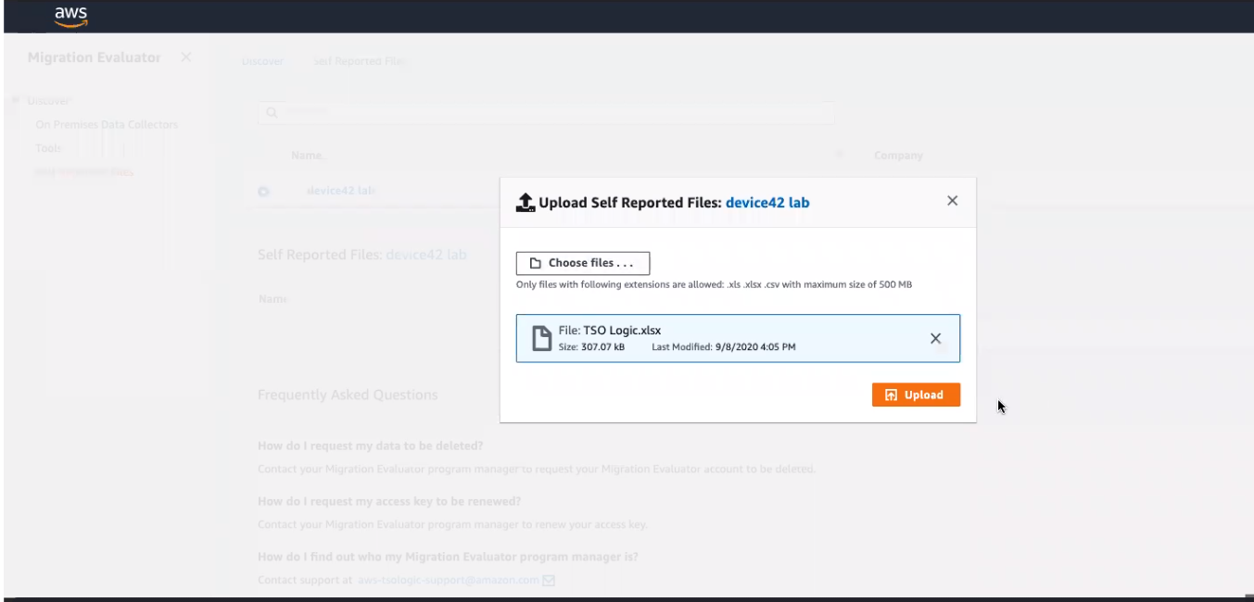Click the orange Upload button
Viewport: 1254px width, 602px height.
[916, 395]
